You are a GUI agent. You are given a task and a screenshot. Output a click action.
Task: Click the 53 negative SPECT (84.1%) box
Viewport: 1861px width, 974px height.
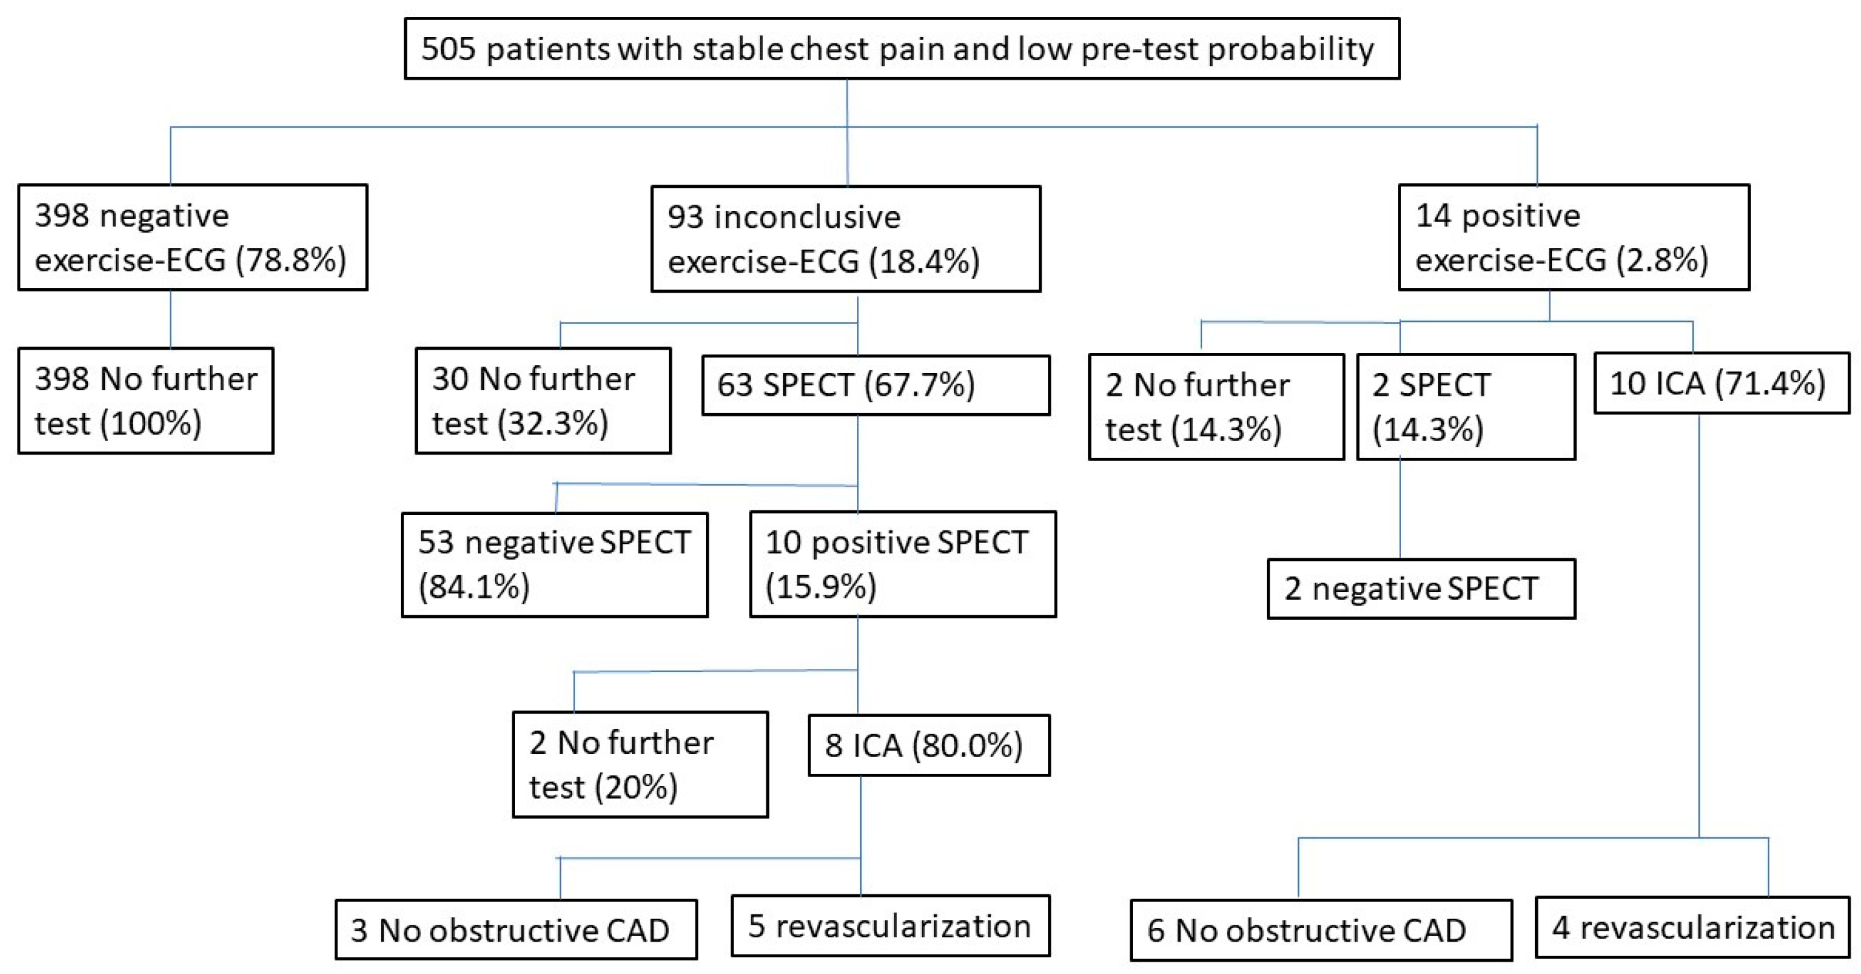(x=555, y=564)
